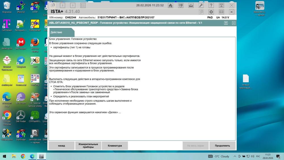This screenshot has height=160, width=284.
Task: Open SW Finder Mercedes icon
Action: [x=21, y=117]
